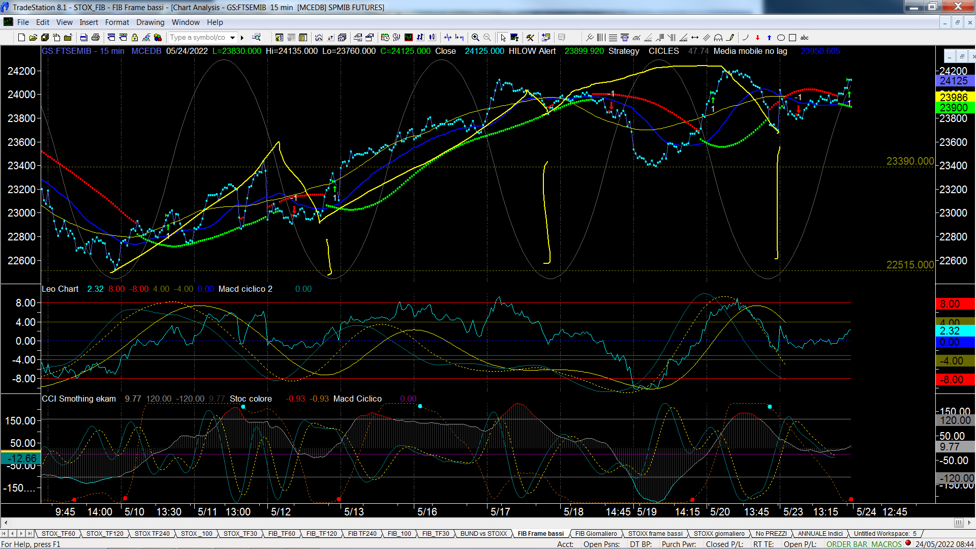Click horizontal scrollbar left arrow

6,523
